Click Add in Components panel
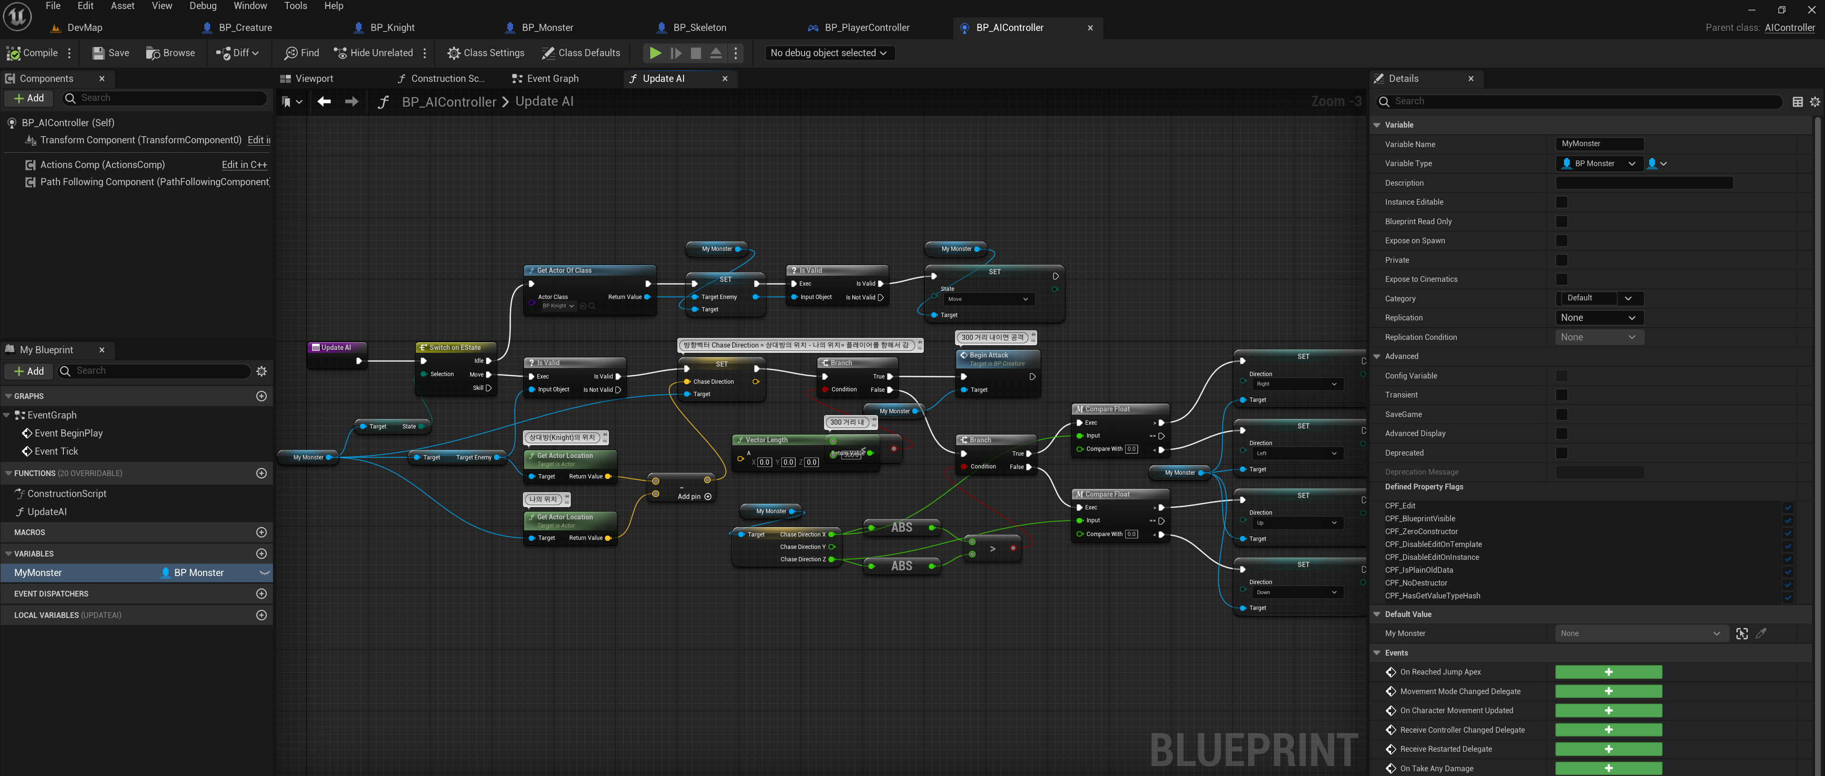Image resolution: width=1825 pixels, height=776 pixels. (x=28, y=99)
